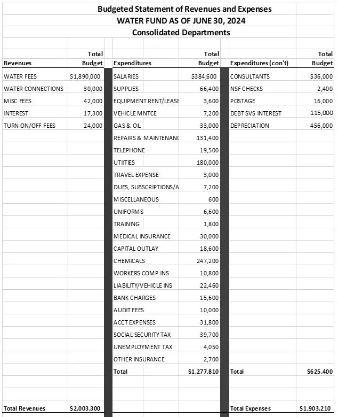Select the $1,277,810 expenditures total cell
Screen dimensions: 338x417
point(203,371)
